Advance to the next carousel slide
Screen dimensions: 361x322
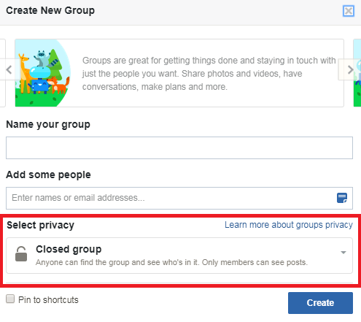click(x=350, y=69)
